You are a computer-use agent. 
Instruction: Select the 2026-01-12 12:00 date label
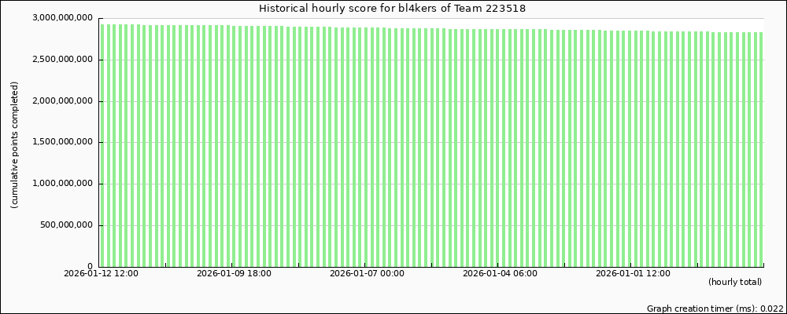point(101,274)
